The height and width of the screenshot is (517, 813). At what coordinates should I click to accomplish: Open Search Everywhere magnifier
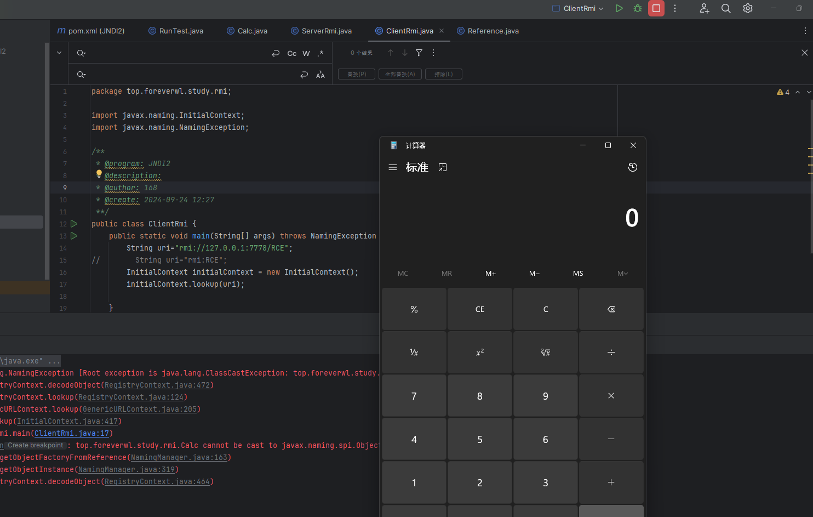coord(726,8)
